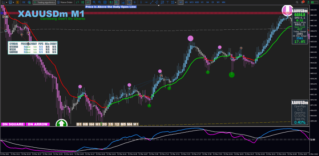This screenshot has width=319, height=156.
Task: Zoom out of the chart
Action: click(x=99, y=2)
